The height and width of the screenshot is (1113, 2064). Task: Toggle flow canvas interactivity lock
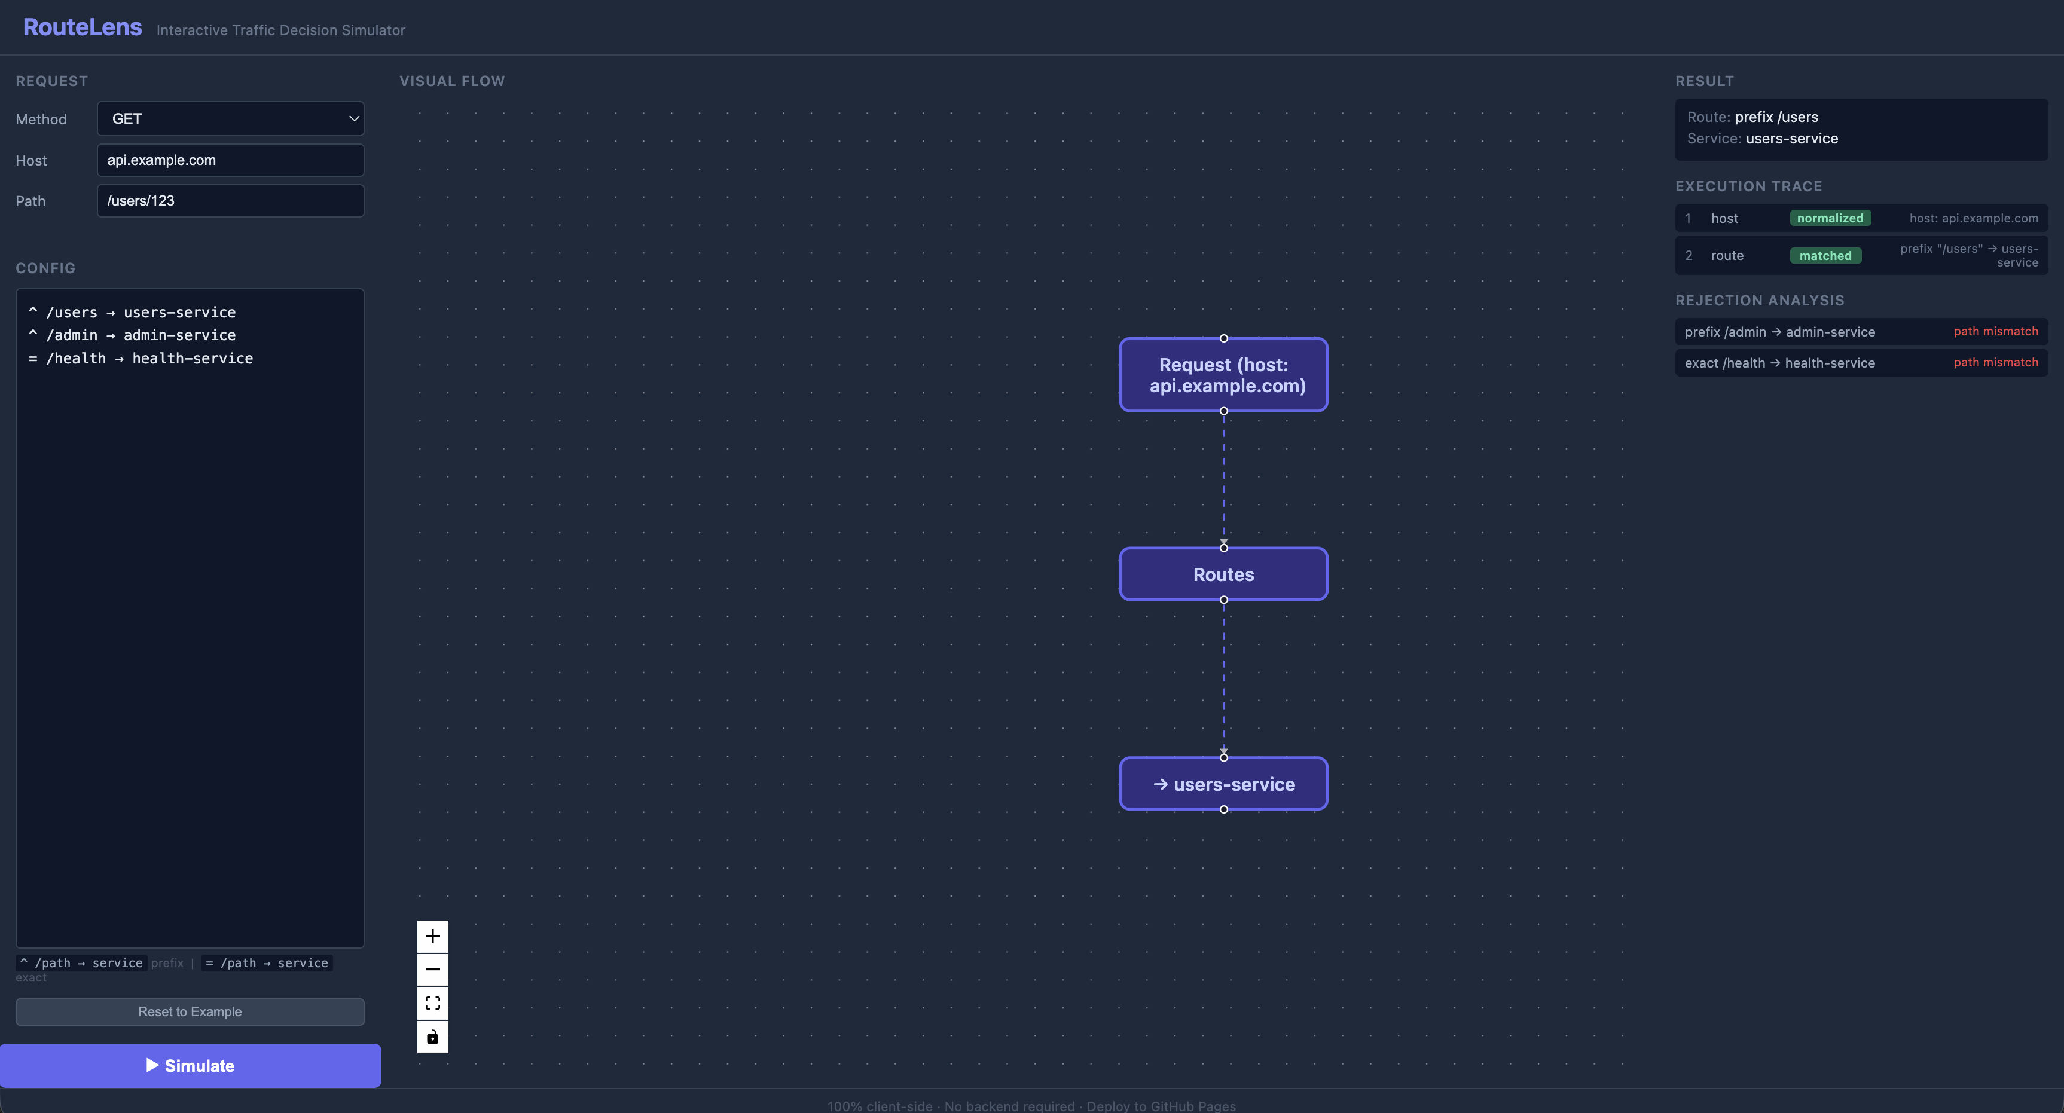point(433,1037)
